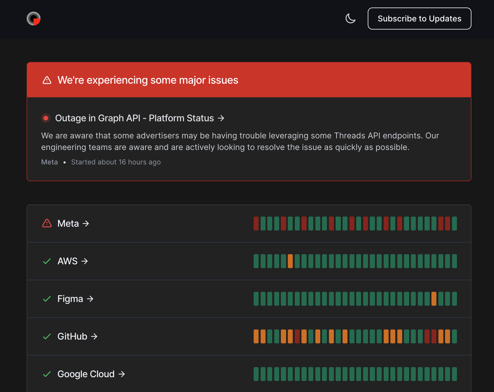Click the checkmark next to Google Cloud

46,374
